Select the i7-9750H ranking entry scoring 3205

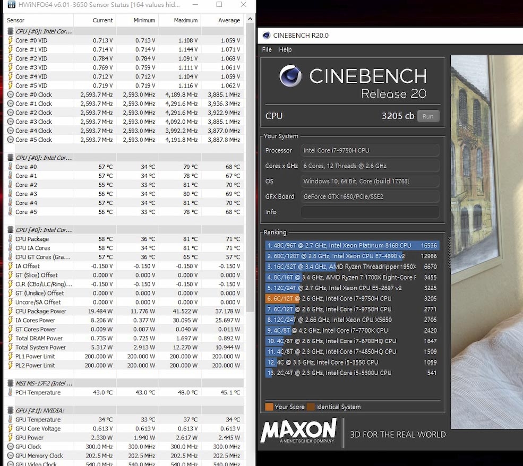pos(352,299)
